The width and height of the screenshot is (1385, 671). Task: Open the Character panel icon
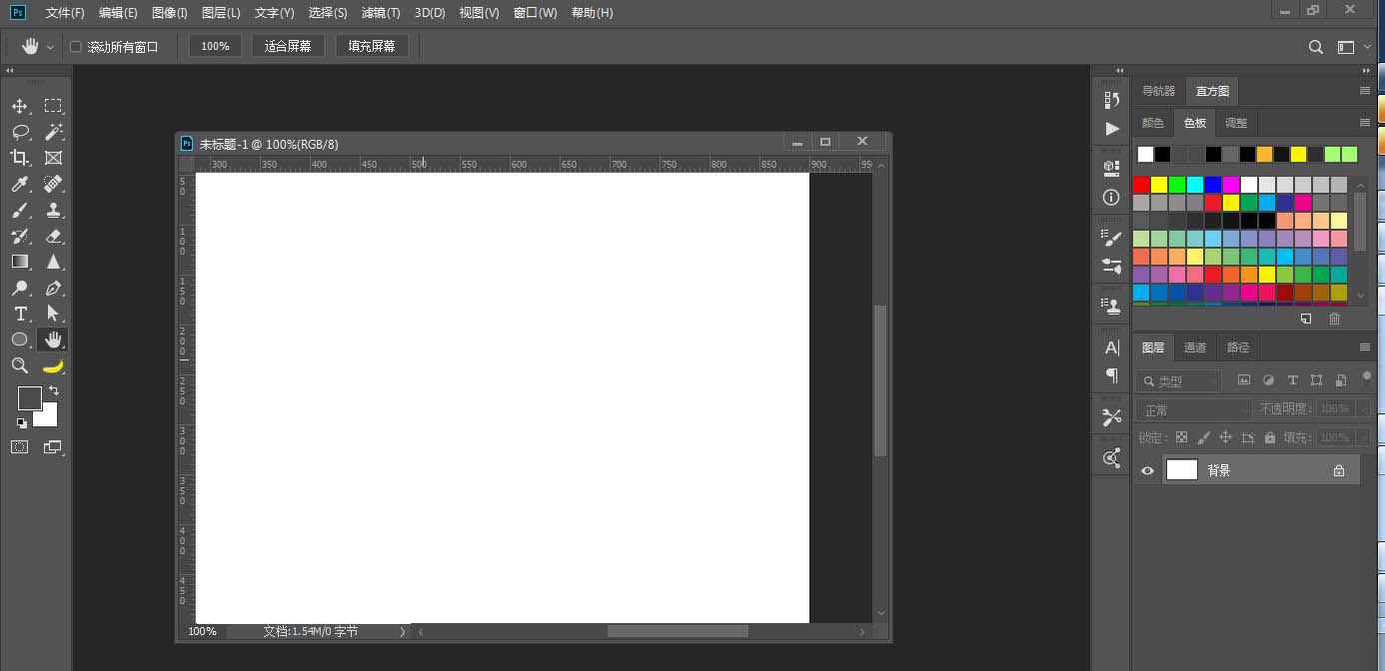tap(1111, 347)
